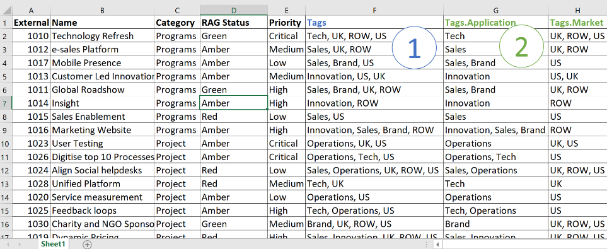The image size is (607, 249).
Task: Click Tags.Application cell 'Operations, Tech'
Action: pyautogui.click(x=496, y=157)
